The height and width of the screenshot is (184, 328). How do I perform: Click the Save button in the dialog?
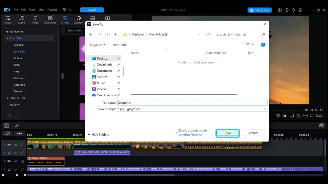pos(228,133)
